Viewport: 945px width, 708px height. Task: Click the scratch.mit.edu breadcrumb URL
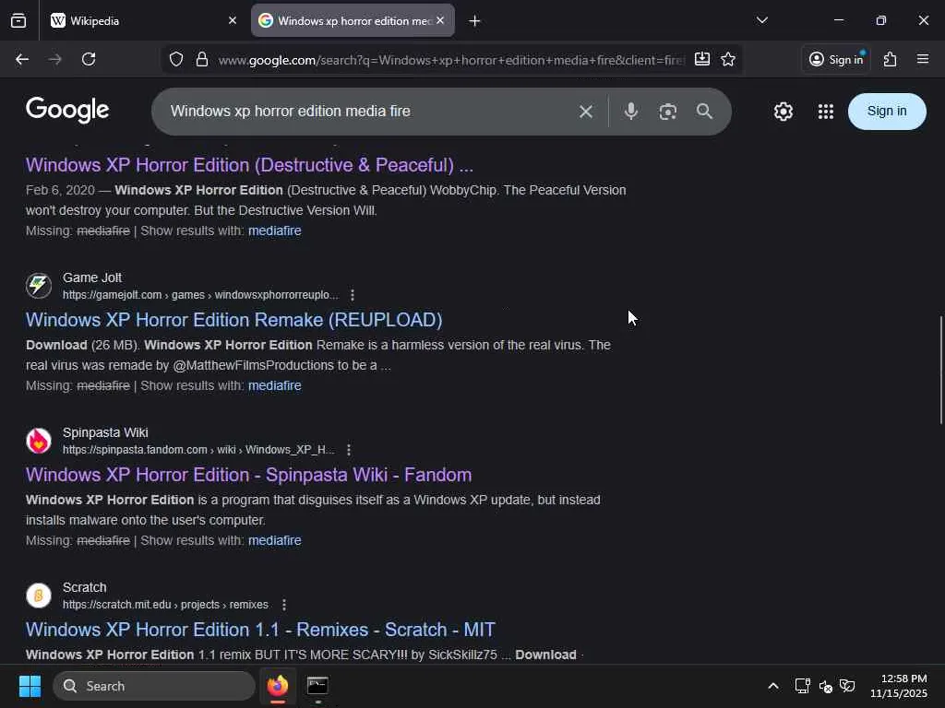(166, 605)
